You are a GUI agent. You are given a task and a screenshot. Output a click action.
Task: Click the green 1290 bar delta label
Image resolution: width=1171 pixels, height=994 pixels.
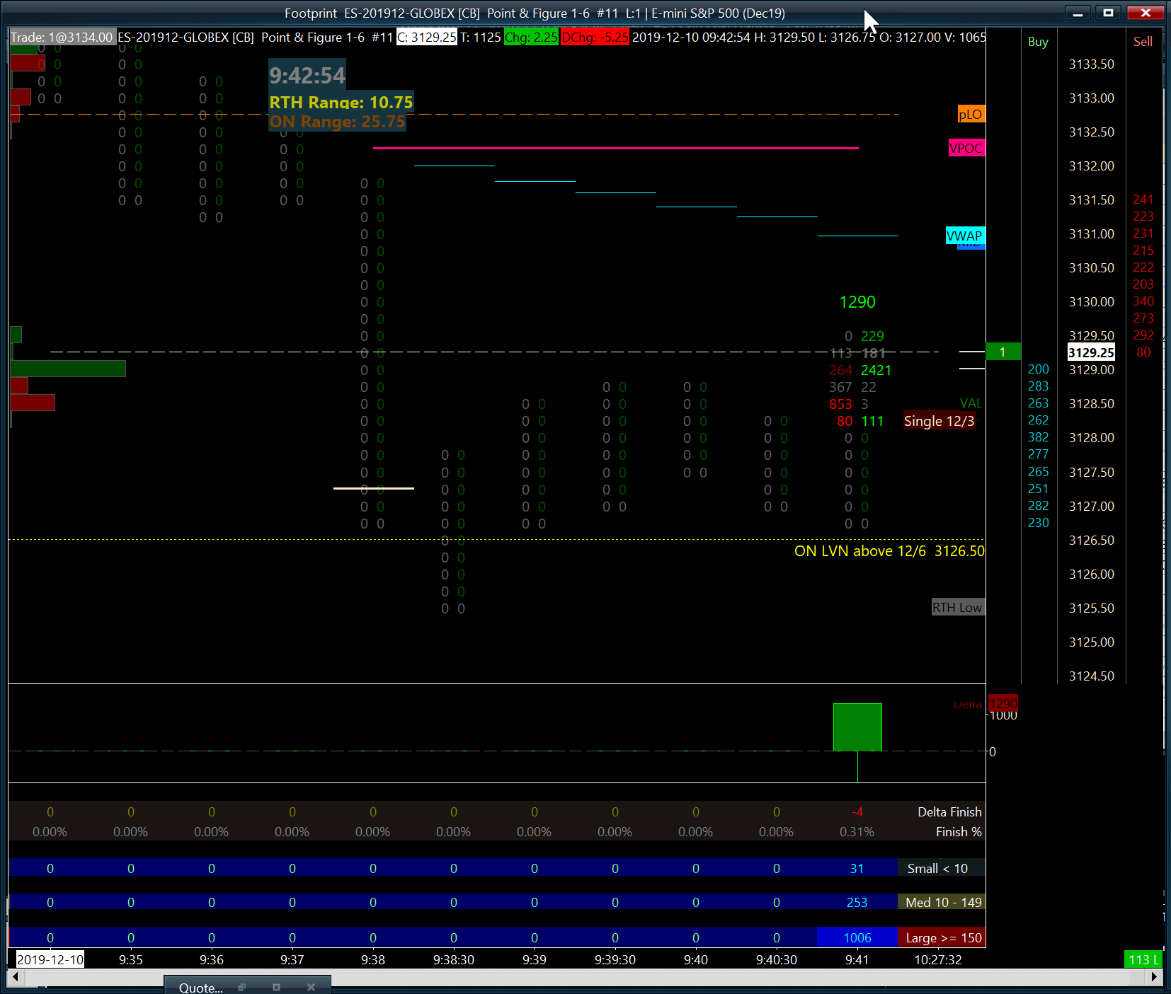click(857, 302)
